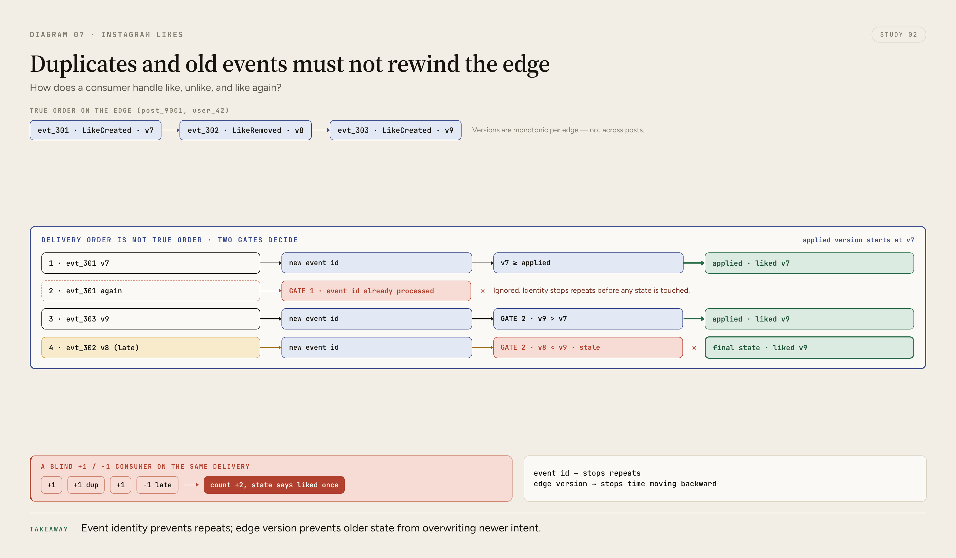Click the '1 · evt_301 v7' delivery box
956x558 pixels.
pos(151,263)
